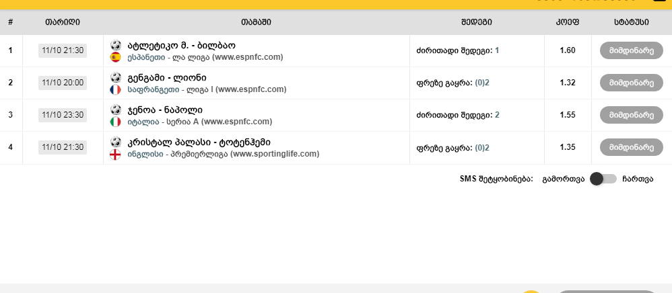672x293 pixels.
Task: Select match title ჯენოა - ნაპოლი
Action: tap(165, 110)
